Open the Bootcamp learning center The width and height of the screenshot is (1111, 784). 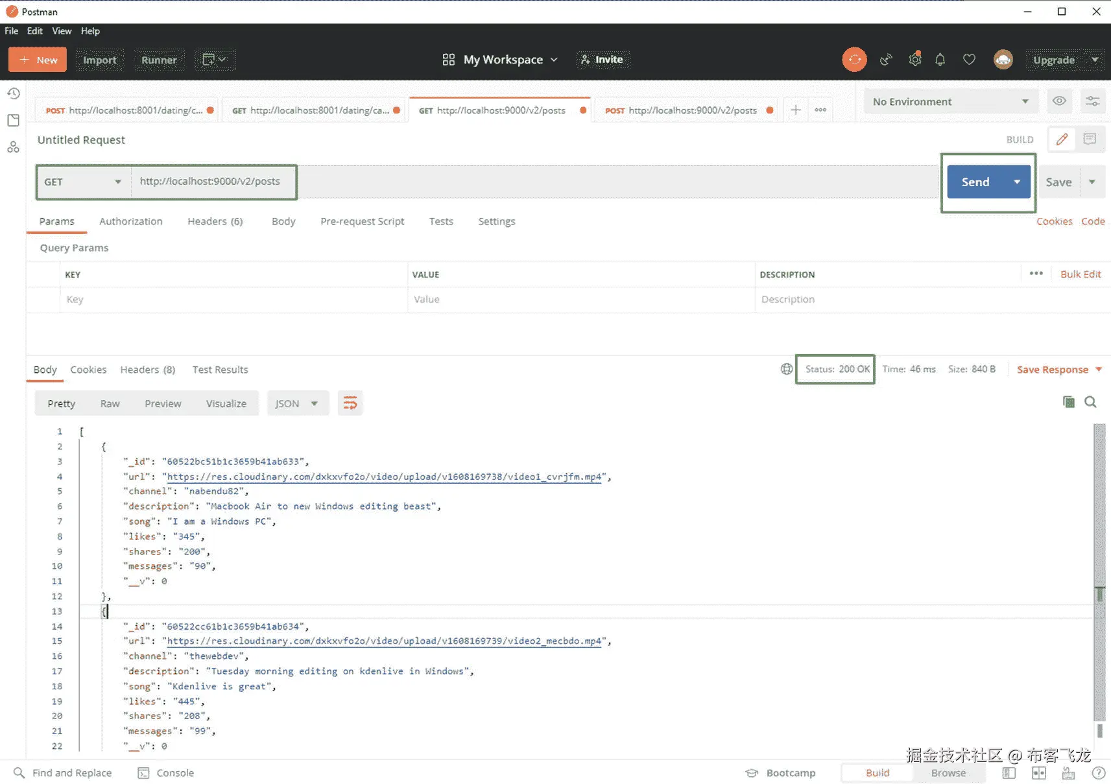point(781,773)
